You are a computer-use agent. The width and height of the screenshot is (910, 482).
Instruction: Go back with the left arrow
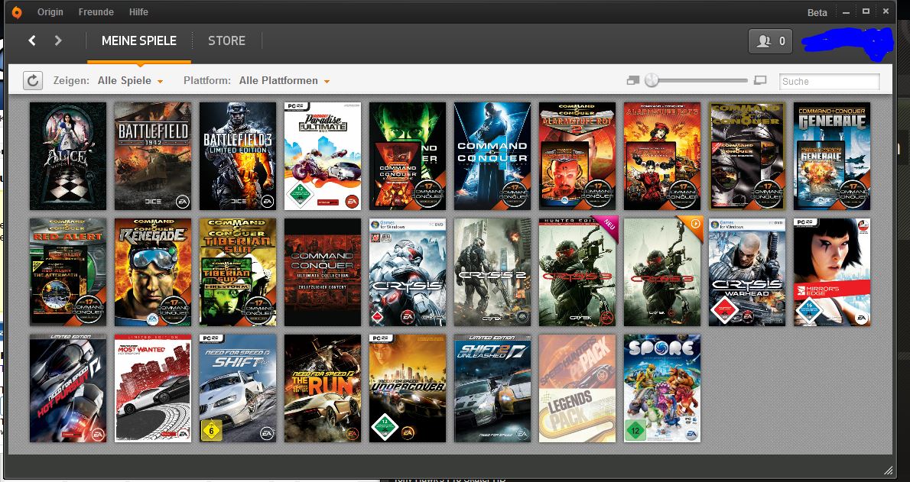coord(32,40)
